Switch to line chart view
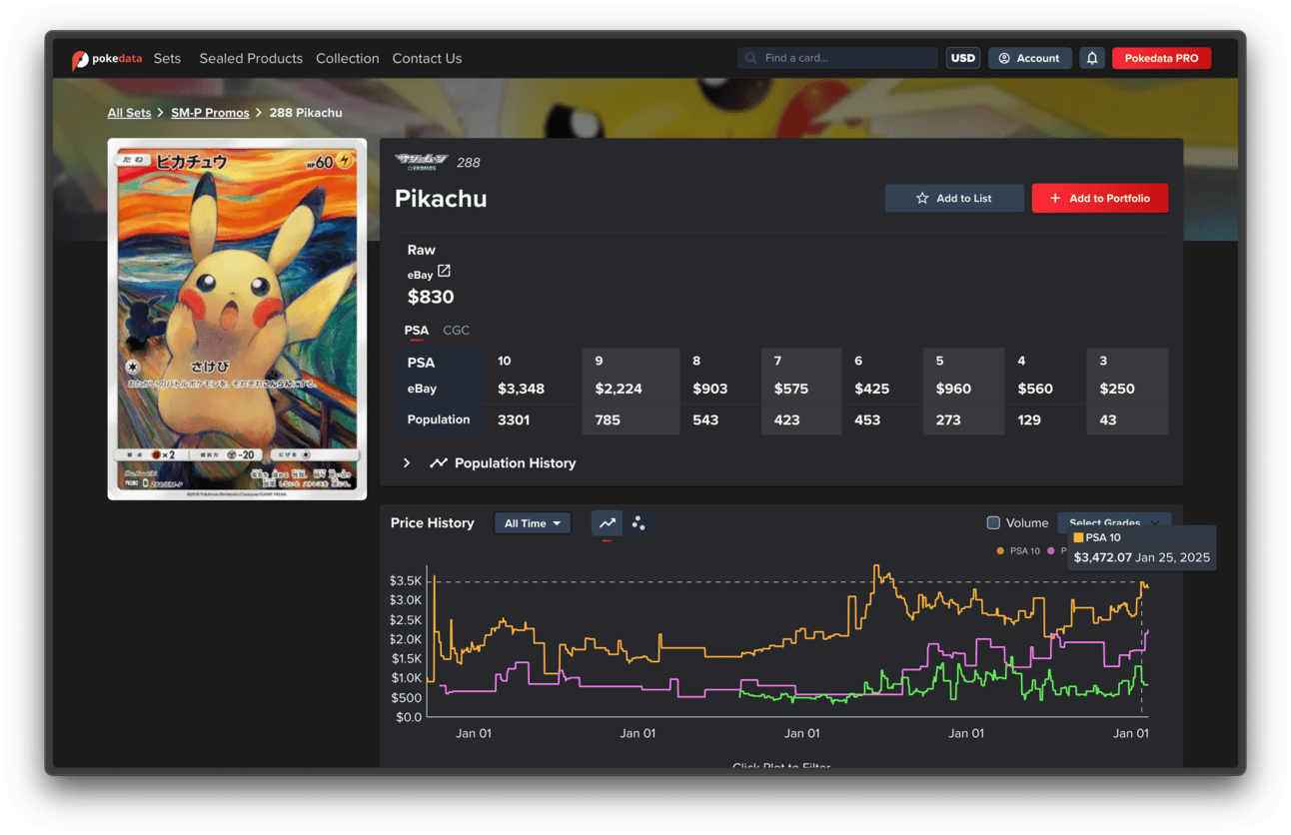Viewport: 1291px width, 835px height. coord(607,523)
